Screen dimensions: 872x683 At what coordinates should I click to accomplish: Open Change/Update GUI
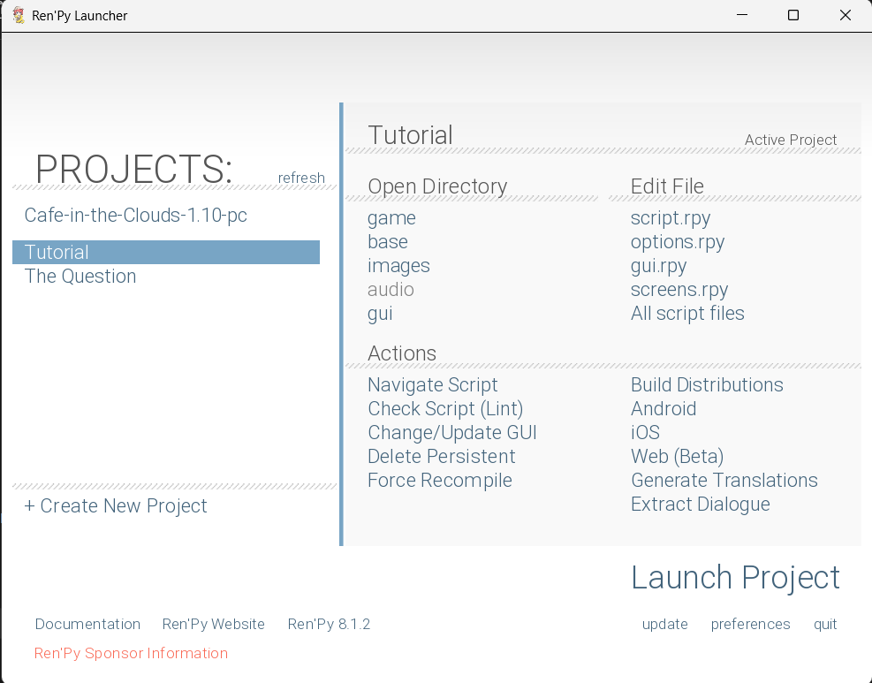point(452,433)
